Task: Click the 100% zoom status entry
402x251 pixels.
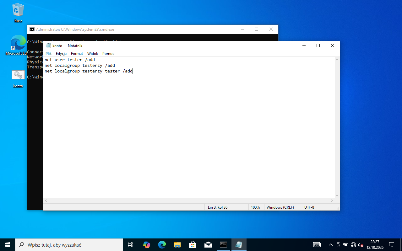Action: (255, 207)
